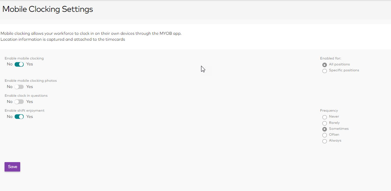Set Frequency to Rarely
The width and height of the screenshot is (391, 191).
[324, 123]
